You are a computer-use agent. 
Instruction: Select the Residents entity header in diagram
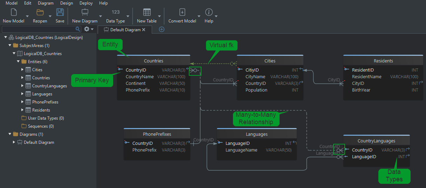click(383, 60)
